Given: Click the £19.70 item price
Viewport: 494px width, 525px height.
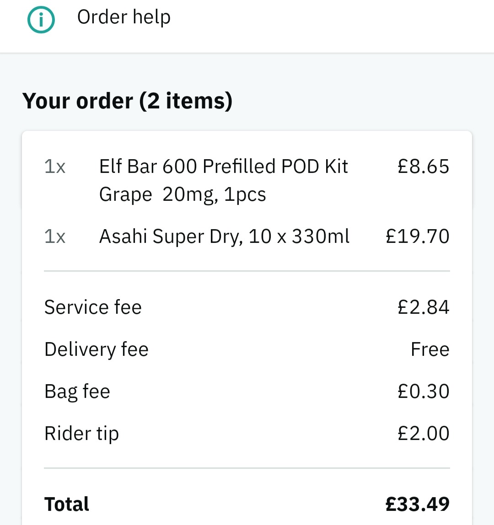Looking at the screenshot, I should coord(418,236).
